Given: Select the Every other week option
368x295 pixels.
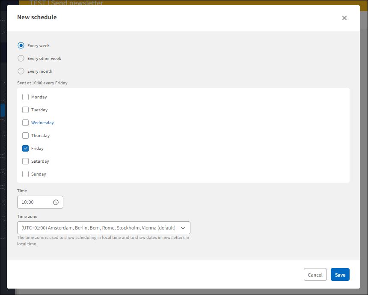Looking at the screenshot, I should 21,58.
